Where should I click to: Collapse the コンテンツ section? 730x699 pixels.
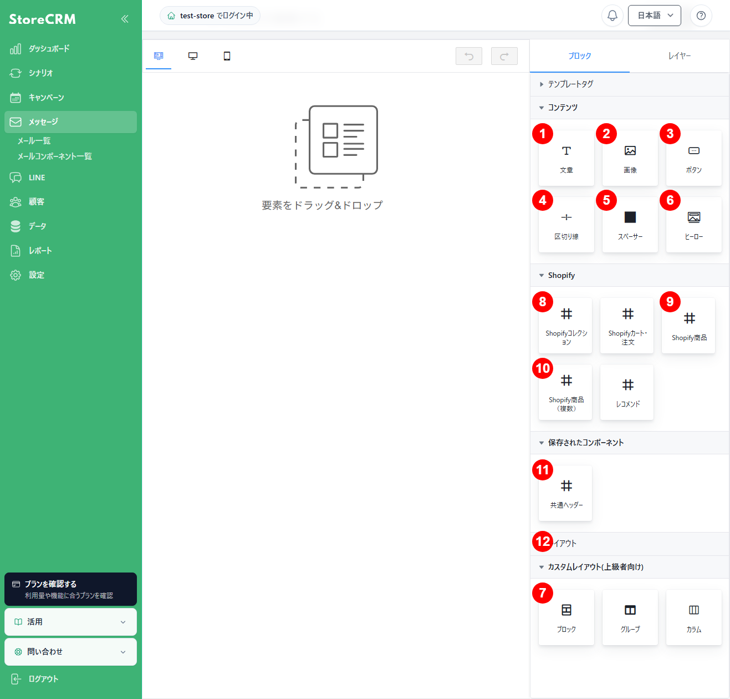pos(630,108)
